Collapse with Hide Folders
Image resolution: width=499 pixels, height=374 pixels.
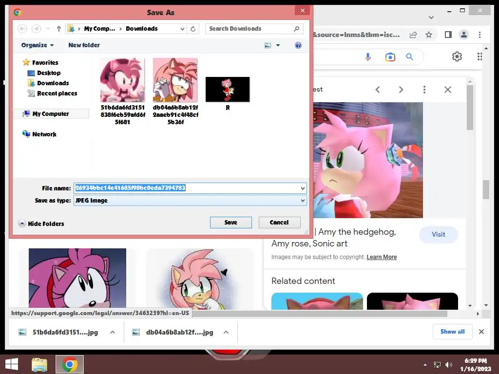[41, 224]
